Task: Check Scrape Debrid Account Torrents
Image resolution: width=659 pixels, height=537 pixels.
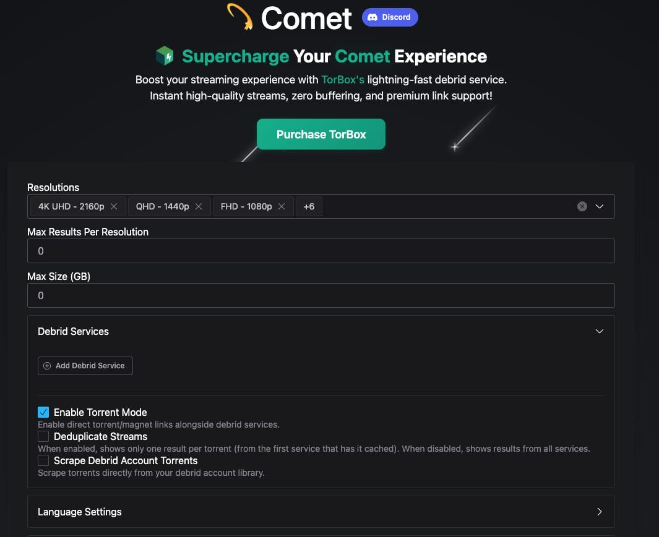Action: 43,460
